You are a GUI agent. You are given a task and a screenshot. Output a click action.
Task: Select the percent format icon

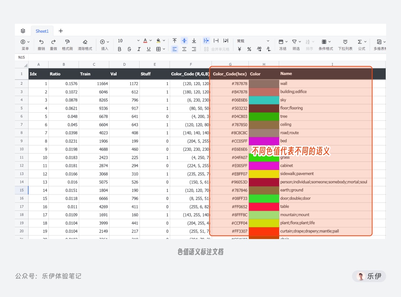tap(250, 49)
